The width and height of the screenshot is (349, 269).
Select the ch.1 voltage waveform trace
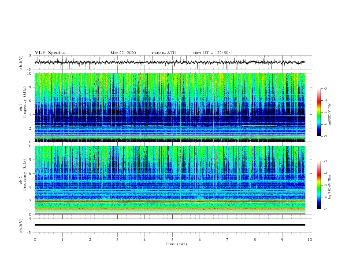click(x=170, y=62)
